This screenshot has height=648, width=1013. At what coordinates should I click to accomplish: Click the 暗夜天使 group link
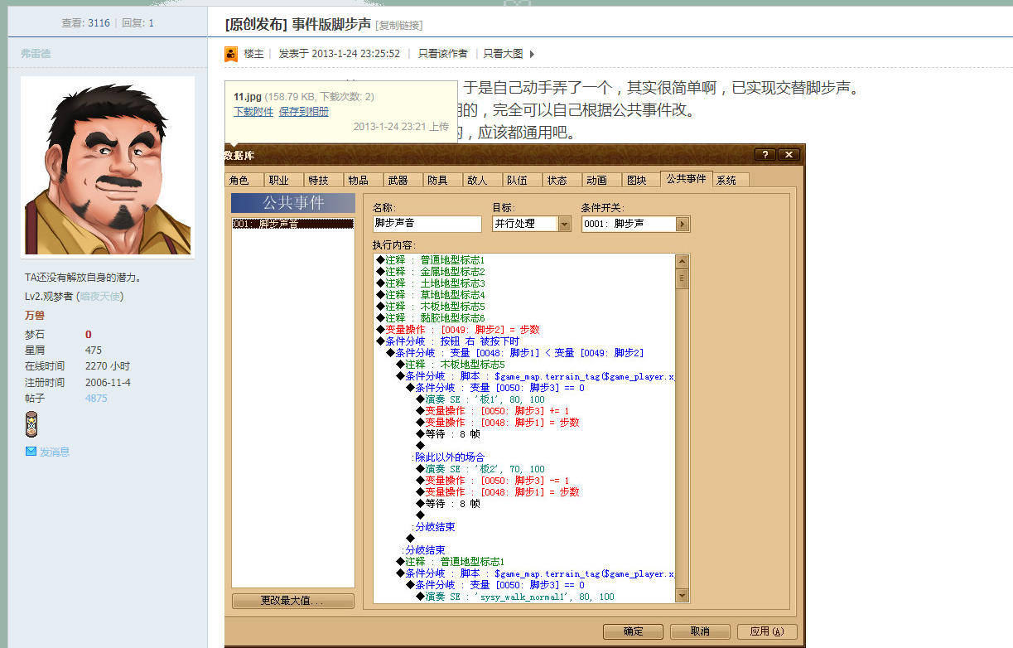100,297
